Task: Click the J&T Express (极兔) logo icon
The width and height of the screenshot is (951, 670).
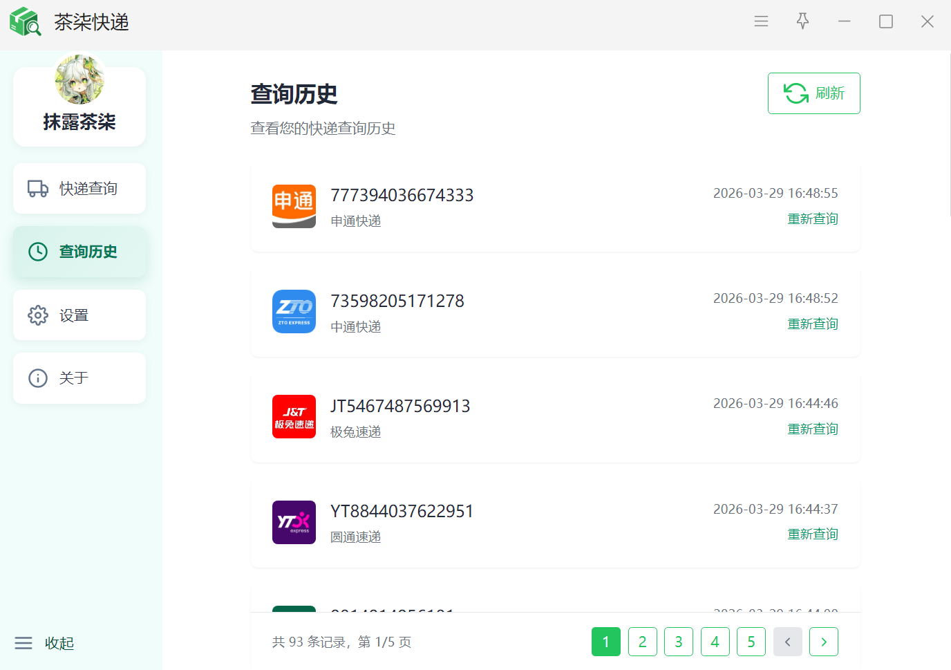Action: [294, 416]
